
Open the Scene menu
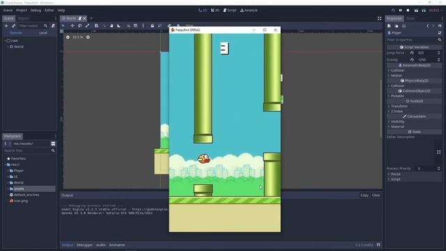(x=8, y=10)
